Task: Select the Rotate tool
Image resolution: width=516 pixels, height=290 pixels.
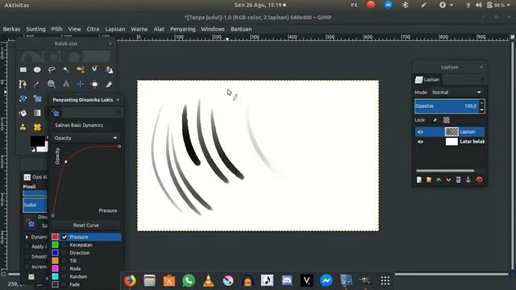Action: pyautogui.click(x=23, y=98)
